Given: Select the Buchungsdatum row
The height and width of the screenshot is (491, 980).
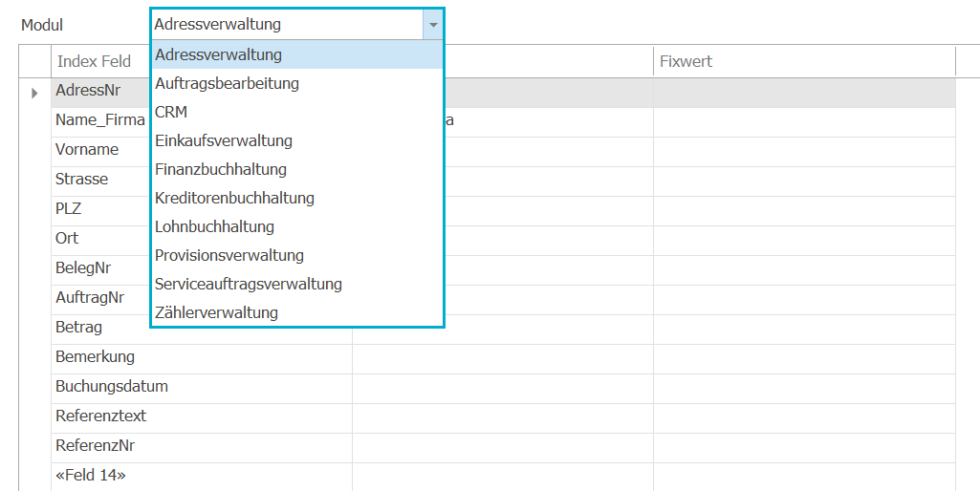Looking at the screenshot, I should [x=503, y=387].
